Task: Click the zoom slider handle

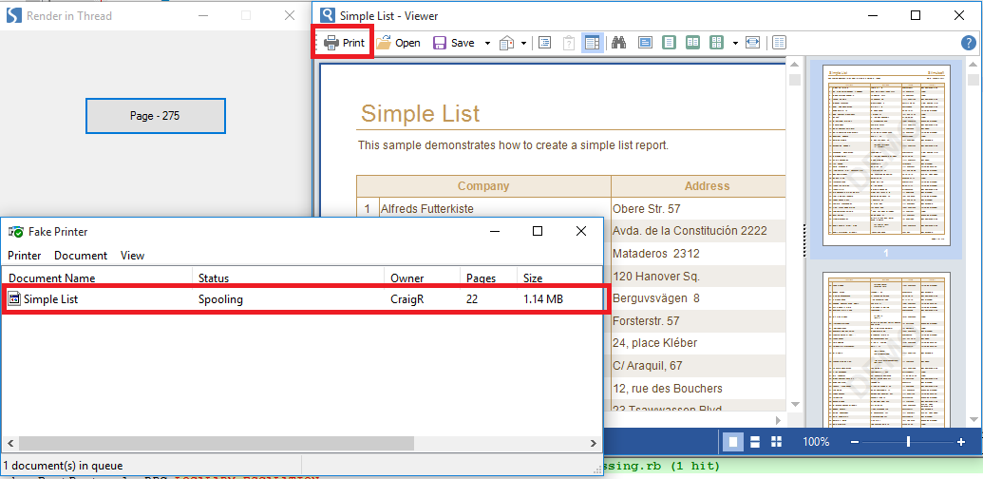Action: [x=908, y=442]
